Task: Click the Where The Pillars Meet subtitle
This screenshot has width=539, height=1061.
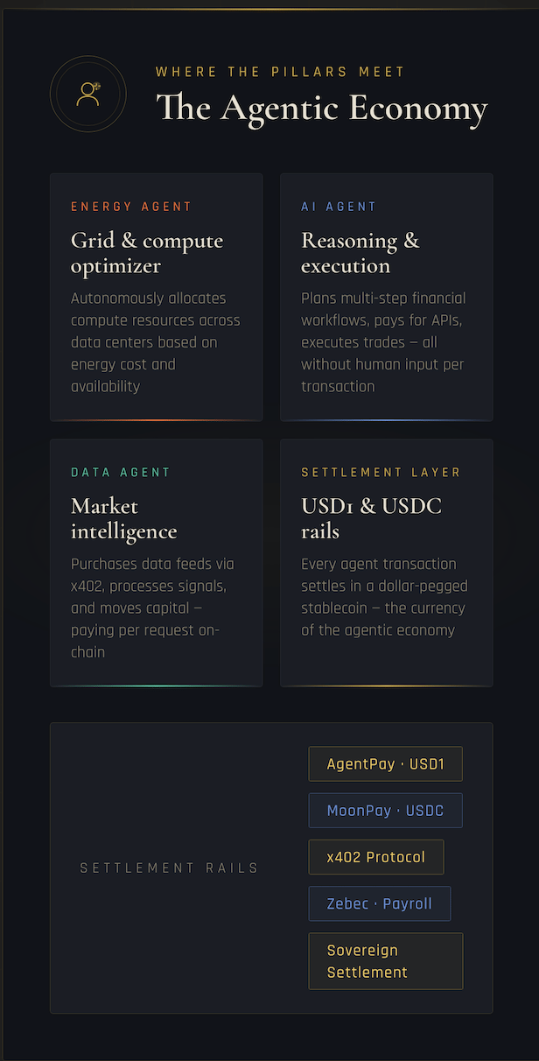Action: (281, 72)
